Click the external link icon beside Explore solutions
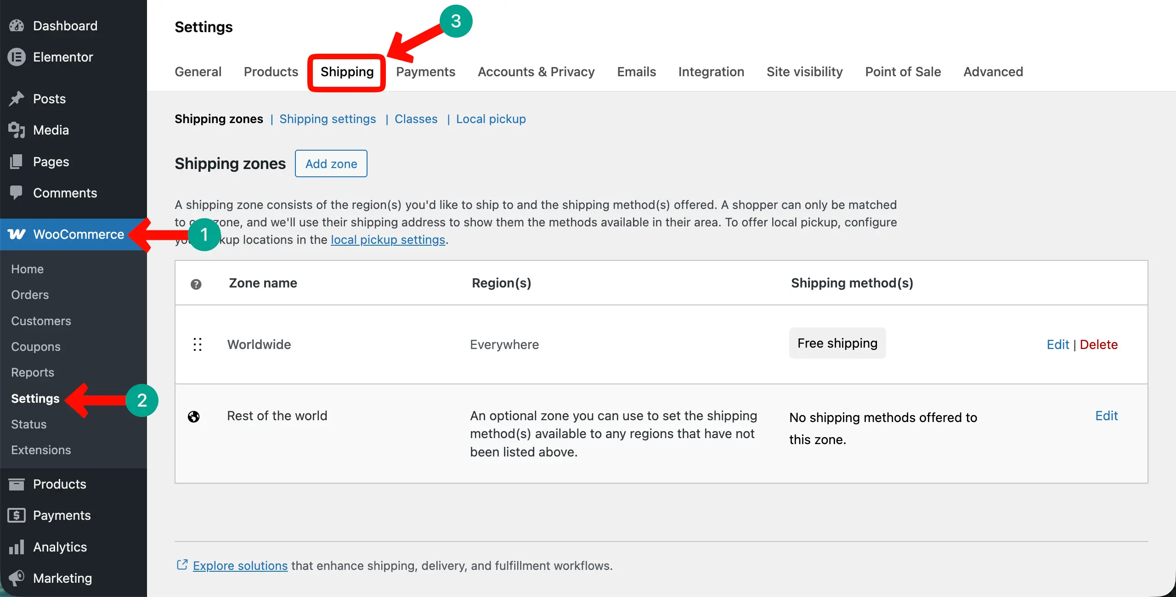 click(182, 565)
